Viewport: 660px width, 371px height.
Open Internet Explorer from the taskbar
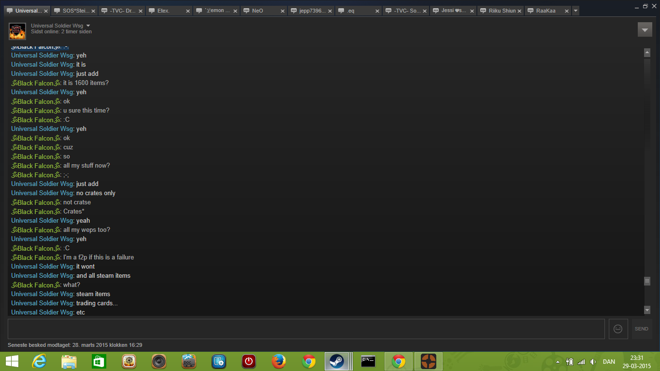tap(39, 361)
